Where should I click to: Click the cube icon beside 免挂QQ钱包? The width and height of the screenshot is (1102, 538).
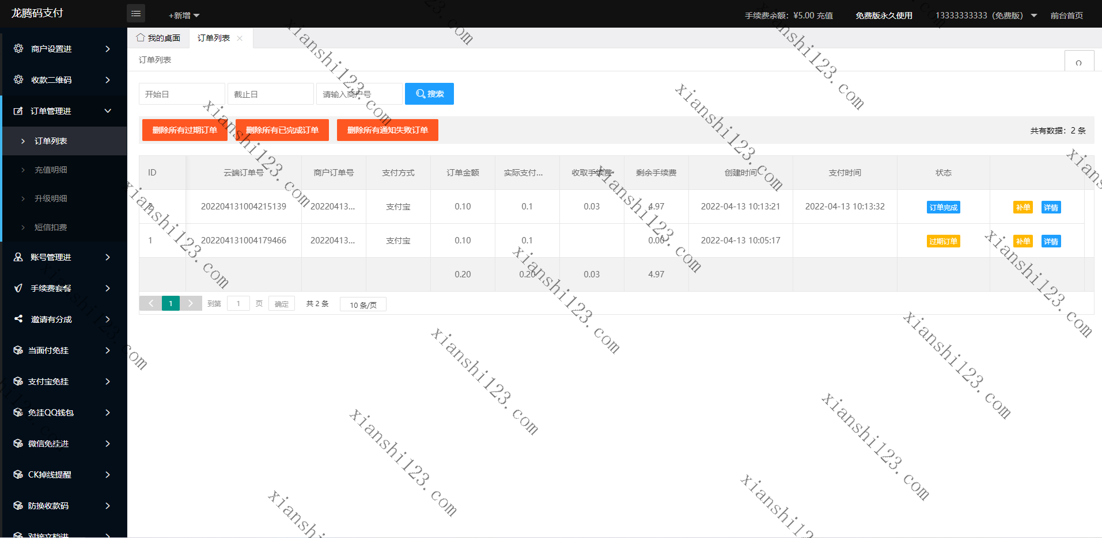(18, 412)
